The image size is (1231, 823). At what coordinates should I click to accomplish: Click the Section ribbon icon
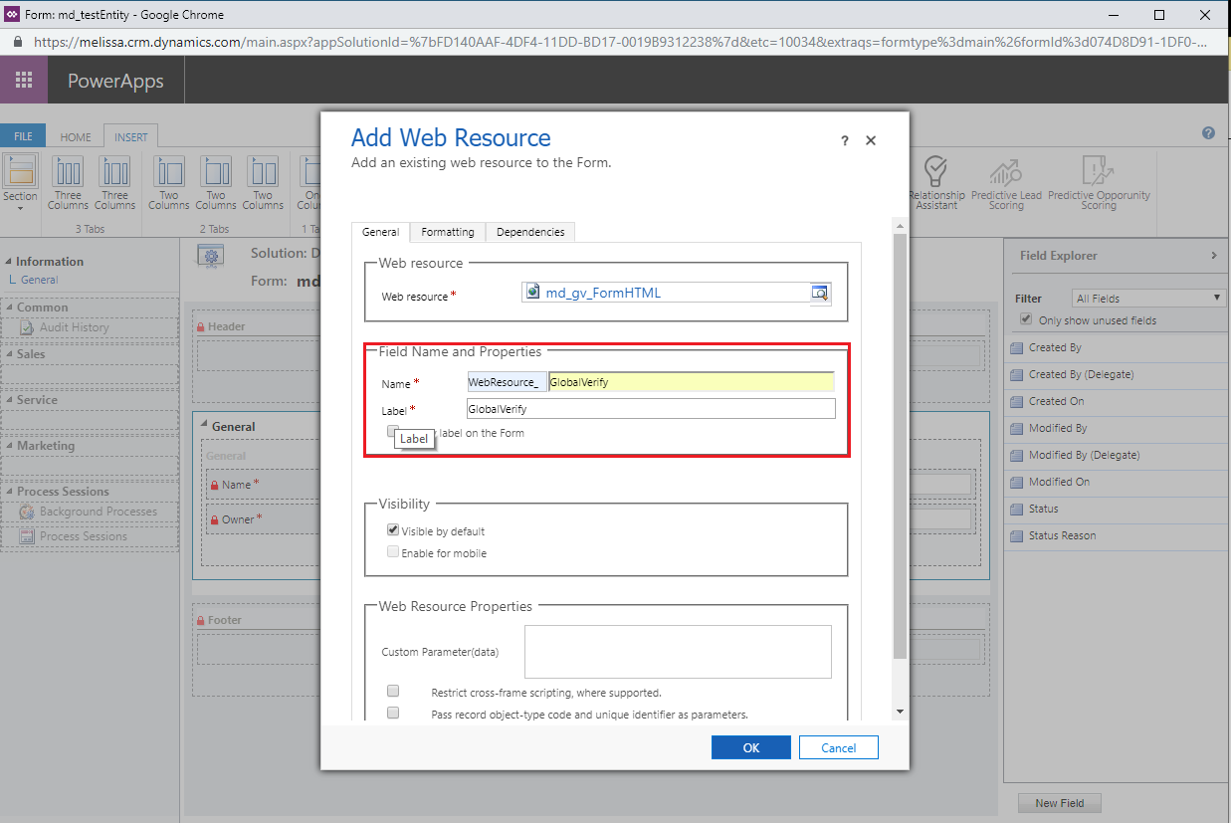[x=20, y=171]
